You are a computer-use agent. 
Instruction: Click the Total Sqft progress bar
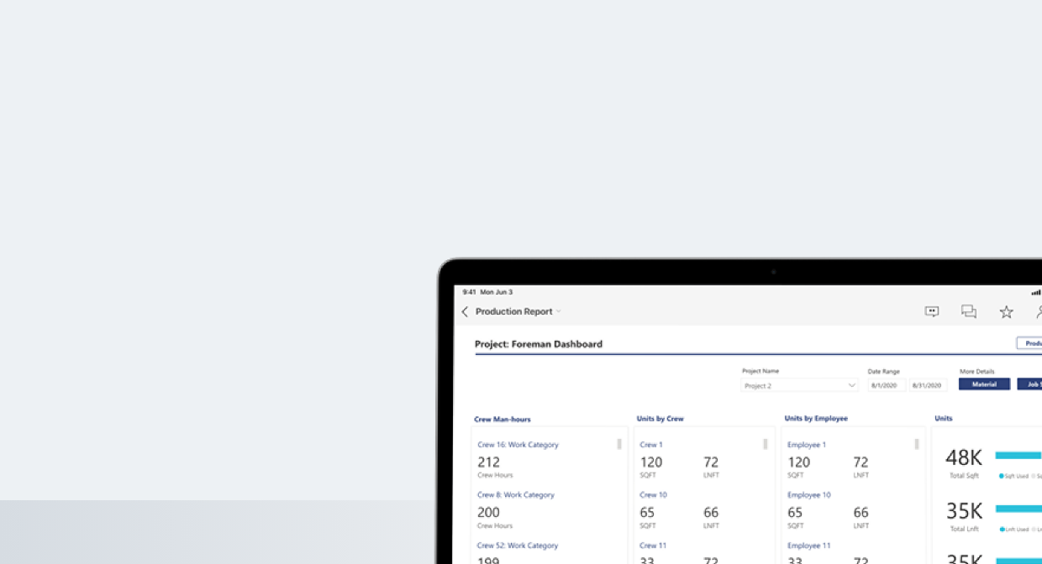pos(1018,455)
